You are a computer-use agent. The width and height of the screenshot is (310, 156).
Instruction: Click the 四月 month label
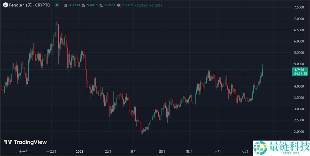pyautogui.click(x=162, y=152)
